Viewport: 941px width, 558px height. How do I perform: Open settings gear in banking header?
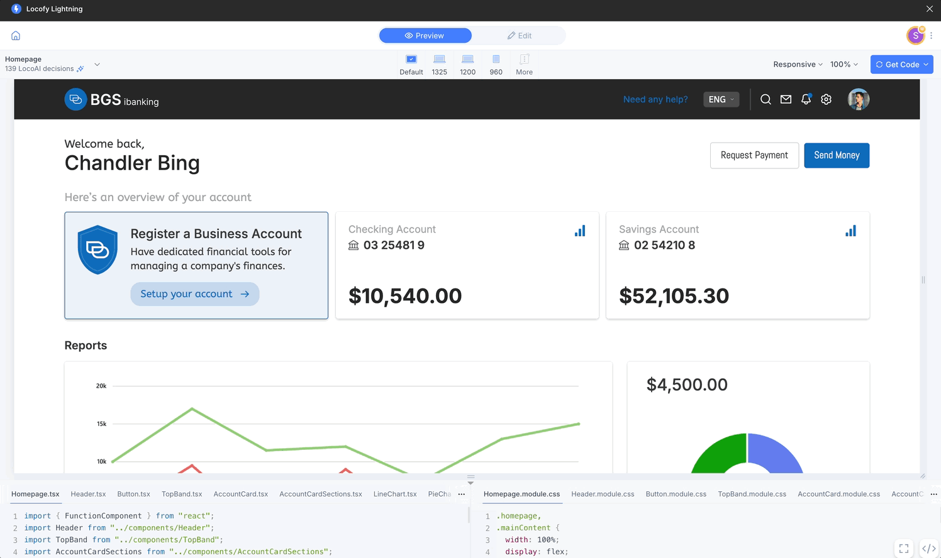(x=826, y=99)
